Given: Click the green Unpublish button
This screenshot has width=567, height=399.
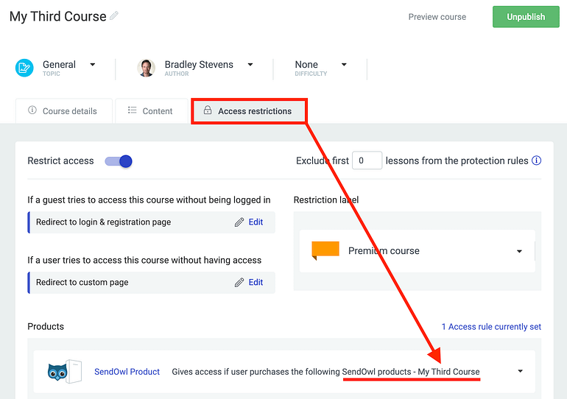Looking at the screenshot, I should pyautogui.click(x=526, y=17).
